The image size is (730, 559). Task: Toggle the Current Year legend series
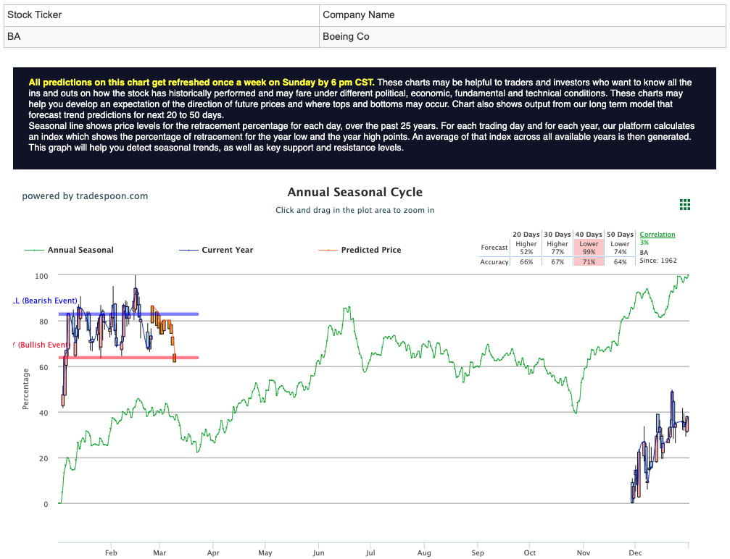click(216, 250)
